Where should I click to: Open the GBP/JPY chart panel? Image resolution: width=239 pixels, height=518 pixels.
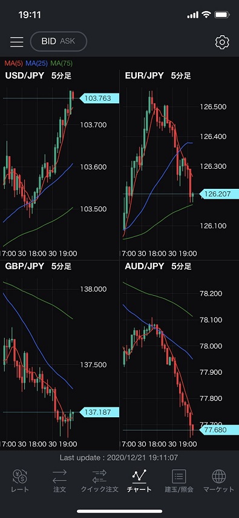click(x=59, y=355)
